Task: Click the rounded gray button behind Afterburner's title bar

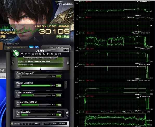Action: pyautogui.click(x=56, y=47)
